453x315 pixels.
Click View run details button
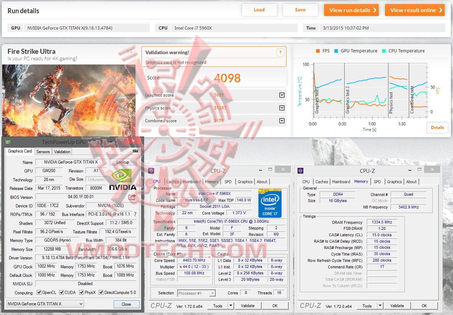(351, 10)
